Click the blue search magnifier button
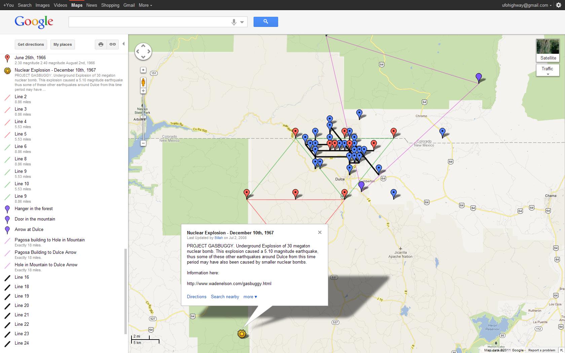This screenshot has height=353, width=565. click(x=266, y=22)
